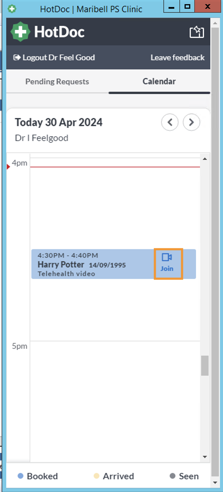This screenshot has height=492, width=223.
Task: Go to previous day with left chevron
Action: (x=170, y=122)
